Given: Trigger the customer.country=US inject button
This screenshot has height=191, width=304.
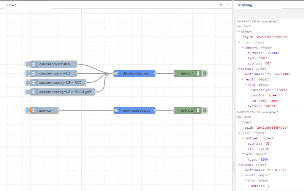Looking at the screenshot, I should 28,73.
